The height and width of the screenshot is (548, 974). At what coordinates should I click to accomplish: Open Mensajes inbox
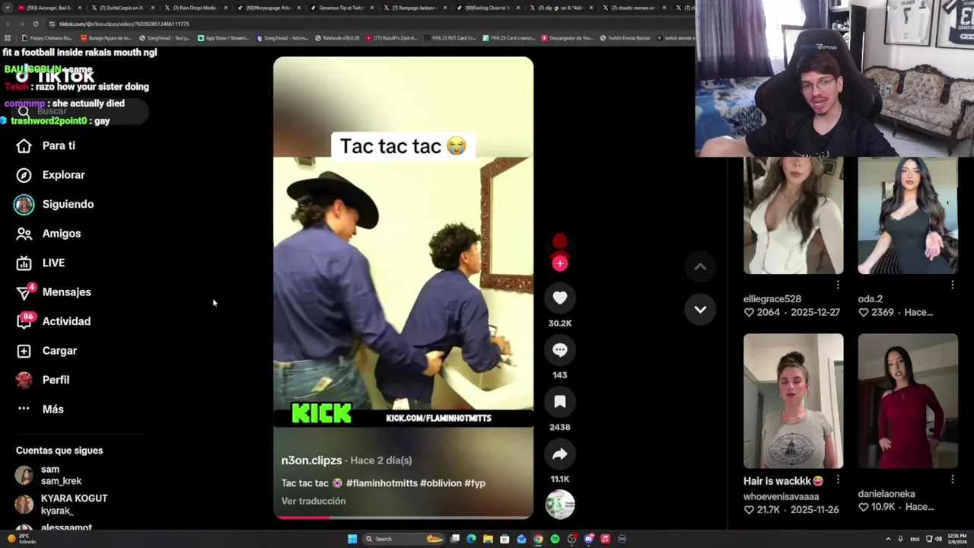tap(53, 292)
